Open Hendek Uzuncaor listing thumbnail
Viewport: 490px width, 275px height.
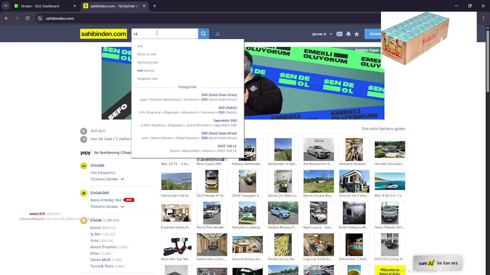coord(390,150)
